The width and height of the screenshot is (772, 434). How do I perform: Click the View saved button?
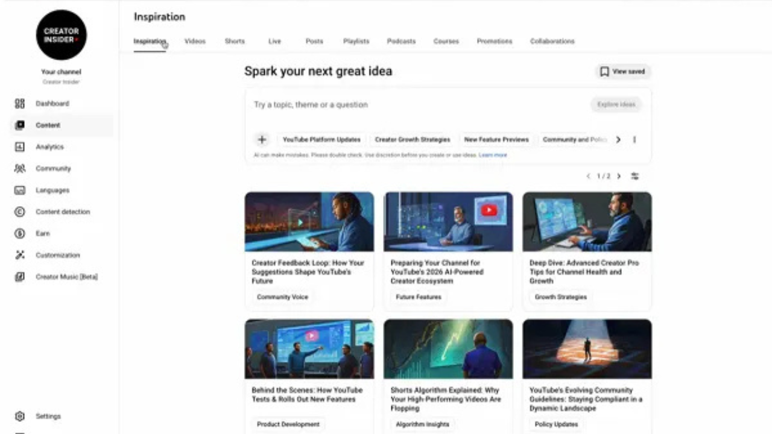click(x=623, y=72)
